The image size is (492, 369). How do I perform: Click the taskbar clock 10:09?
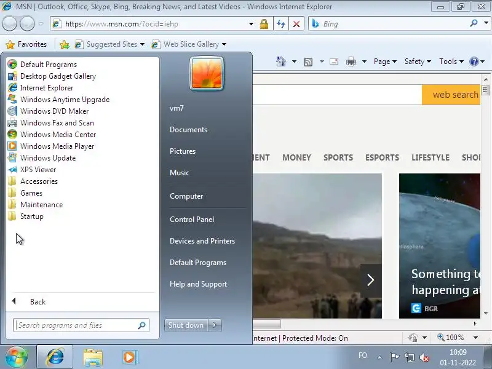pos(458,352)
